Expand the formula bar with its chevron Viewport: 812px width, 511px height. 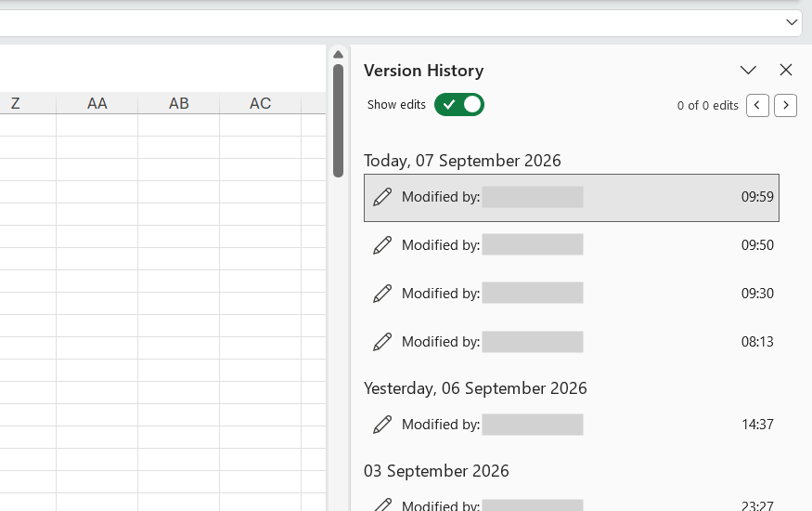[x=792, y=22]
